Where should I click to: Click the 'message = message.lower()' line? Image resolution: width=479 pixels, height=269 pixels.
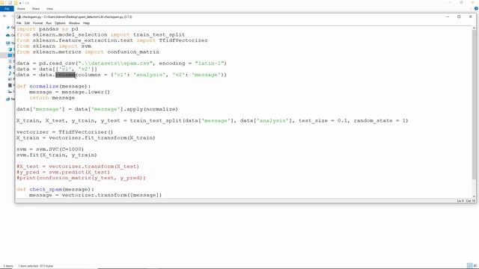[x=70, y=92]
